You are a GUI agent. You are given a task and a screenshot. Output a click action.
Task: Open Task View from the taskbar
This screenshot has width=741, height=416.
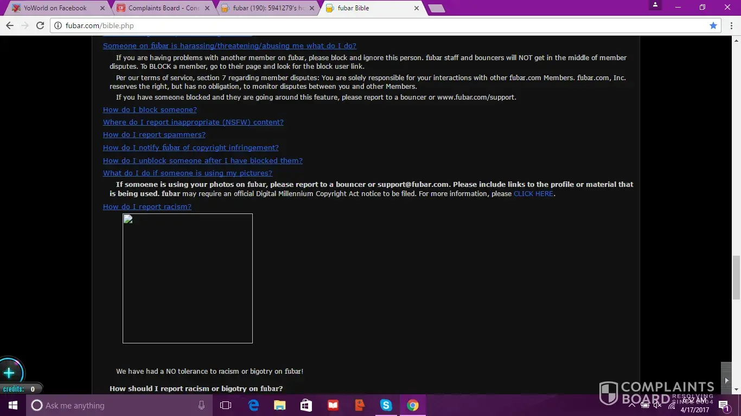tap(226, 405)
